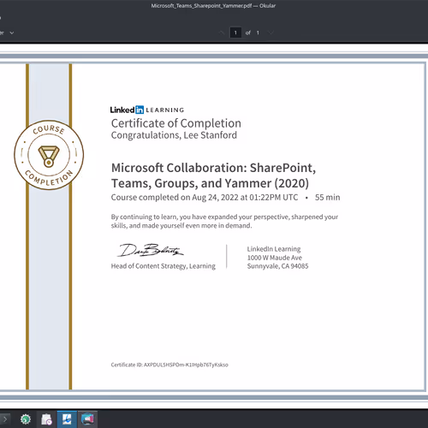Go to previous page using up chevron
Screen dimensions: 428x428
click(222, 33)
